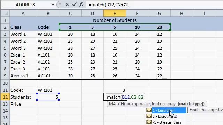Select column B header
The width and height of the screenshot is (223, 125).
click(x=48, y=14)
